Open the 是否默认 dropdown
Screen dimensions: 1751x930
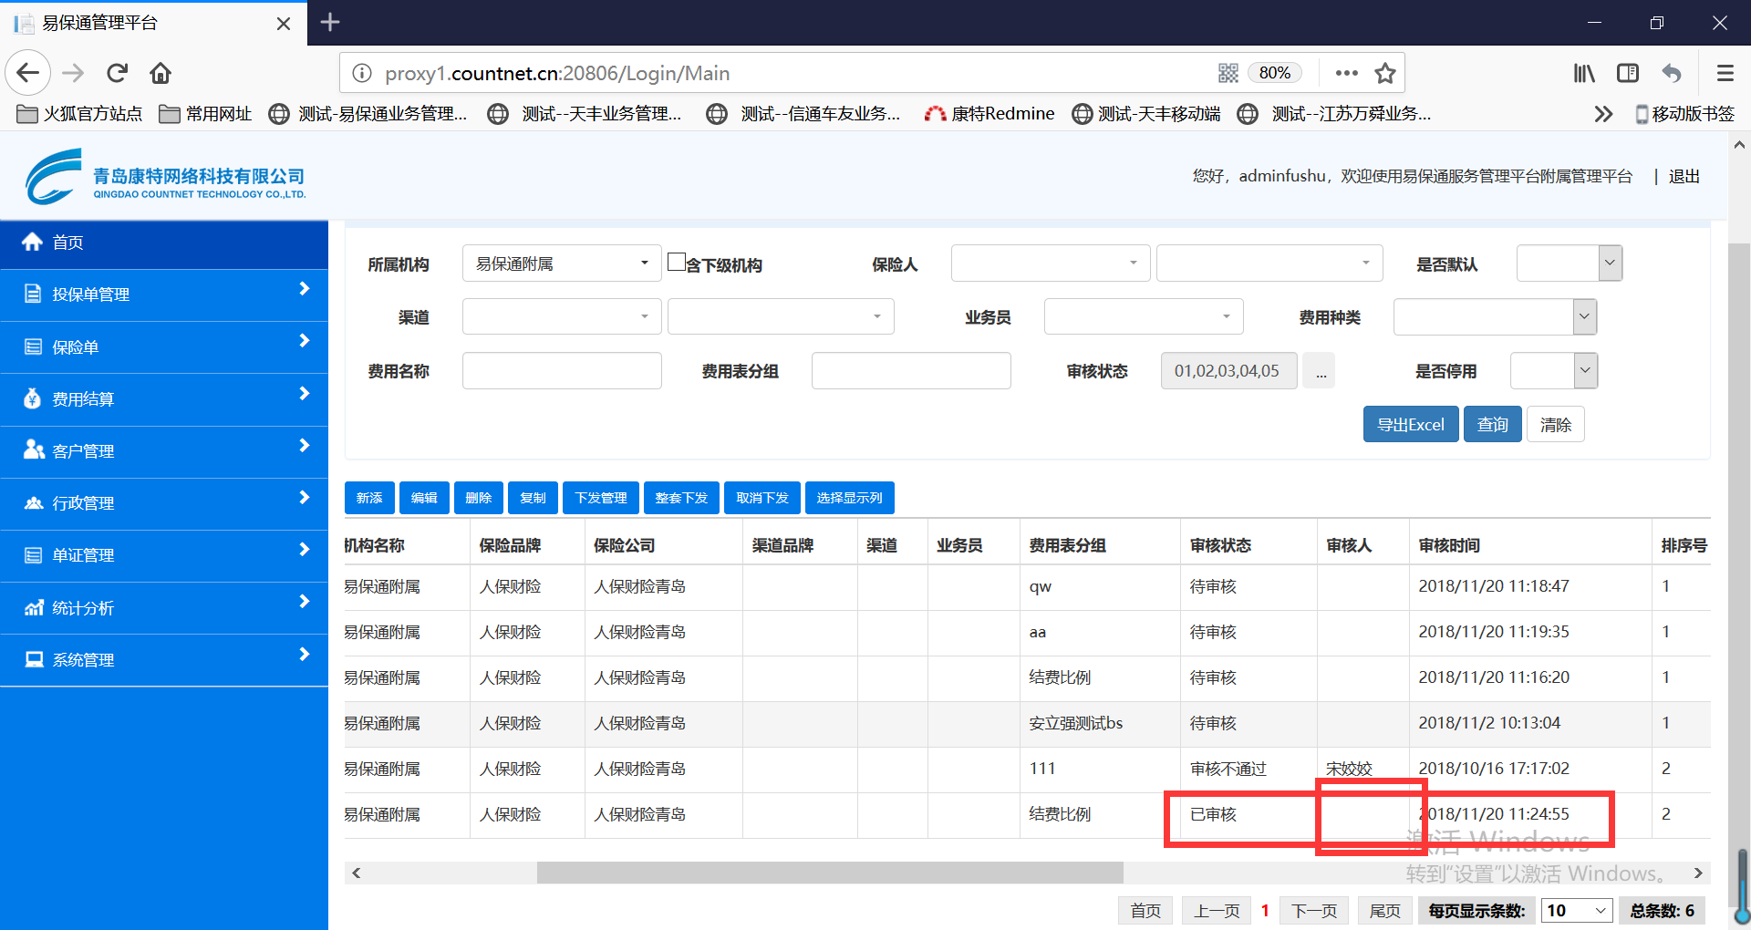[1569, 263]
